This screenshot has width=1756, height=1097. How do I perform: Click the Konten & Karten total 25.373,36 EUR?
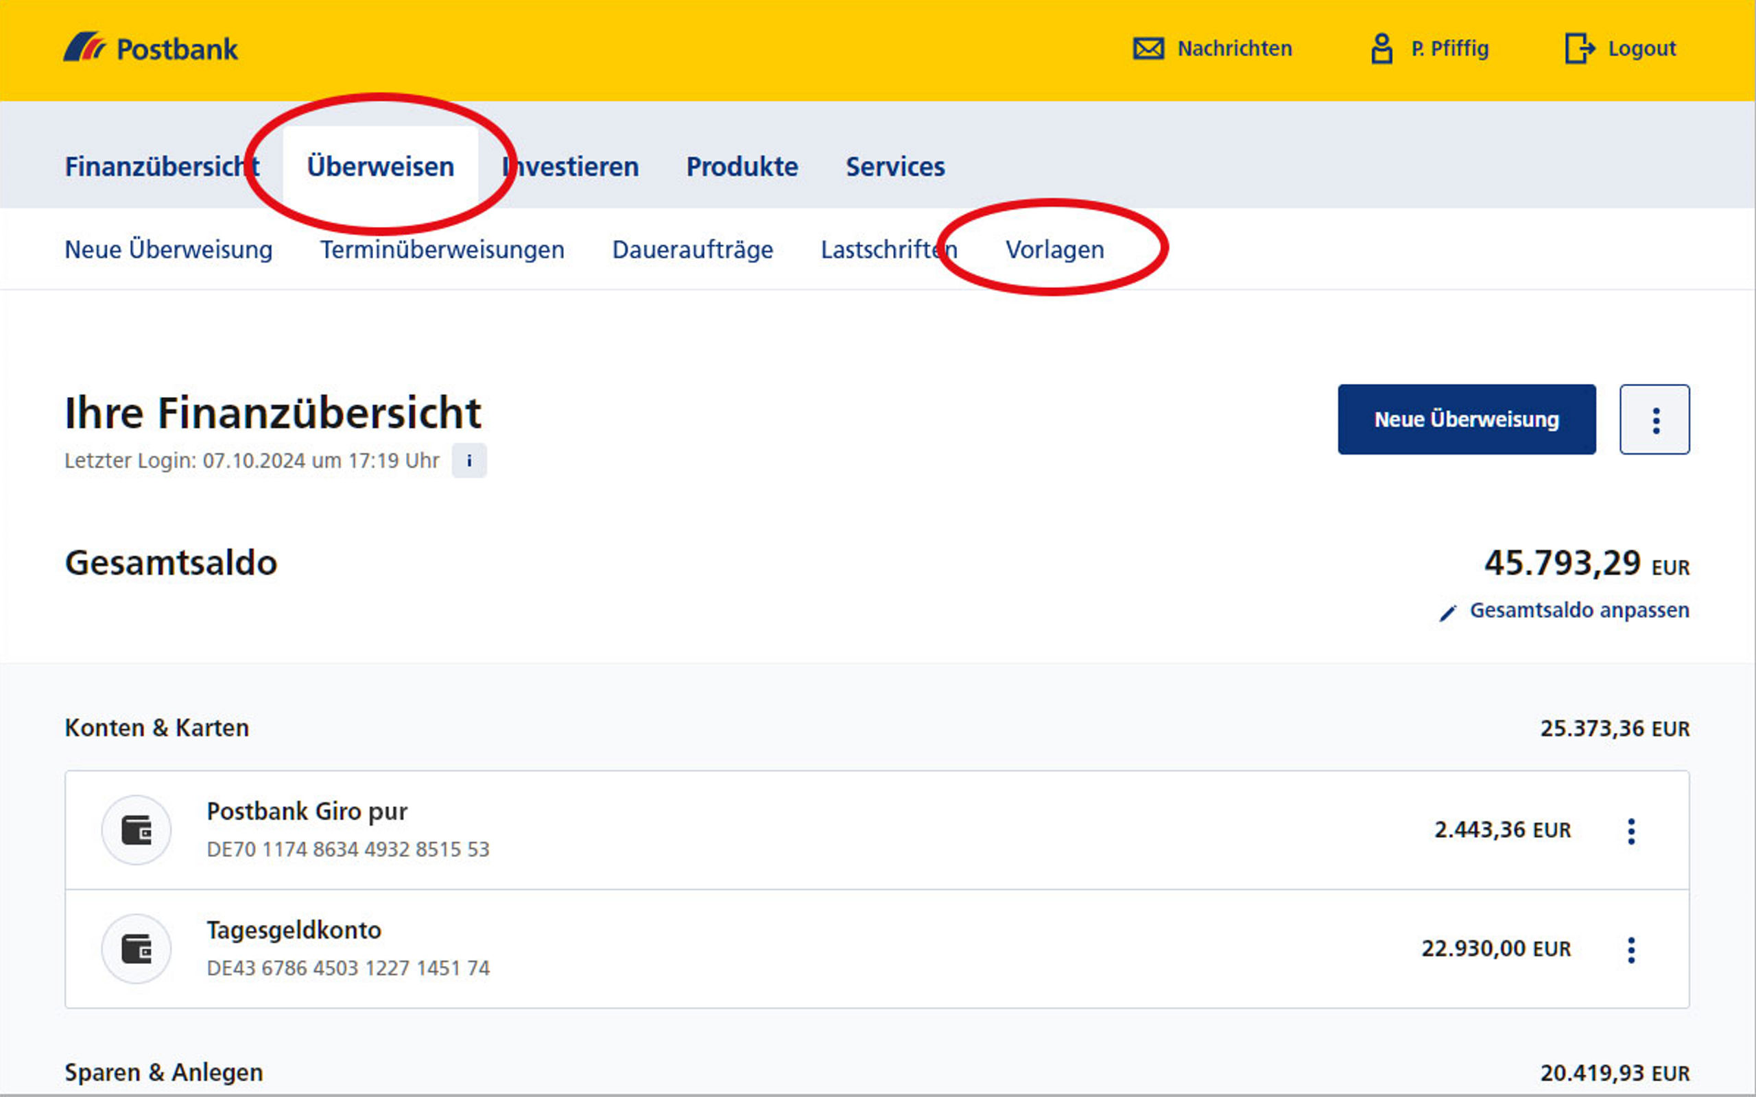pyautogui.click(x=1615, y=728)
